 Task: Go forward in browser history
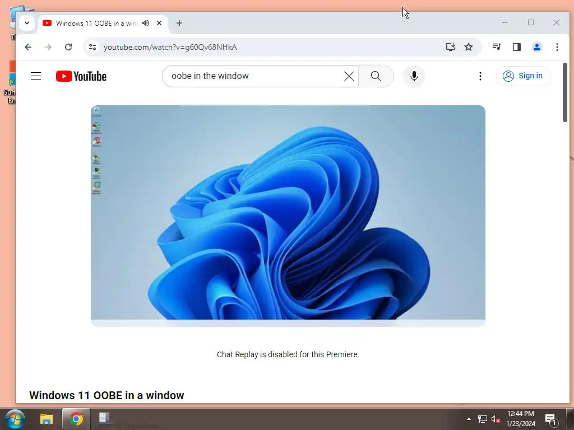pyautogui.click(x=48, y=47)
